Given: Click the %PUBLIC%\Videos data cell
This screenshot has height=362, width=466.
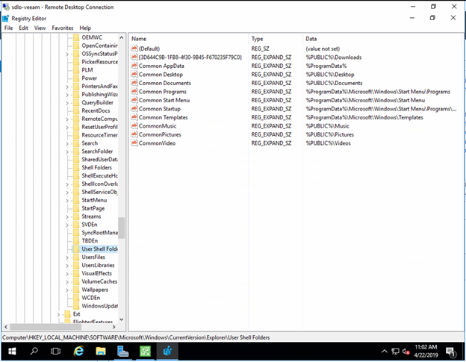Looking at the screenshot, I should pos(328,143).
